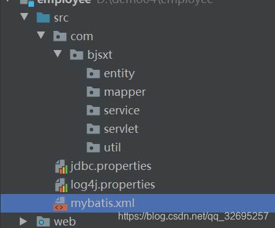Click the web folder icon
Image resolution: width=275 pixels, height=228 pixels.
click(x=43, y=221)
